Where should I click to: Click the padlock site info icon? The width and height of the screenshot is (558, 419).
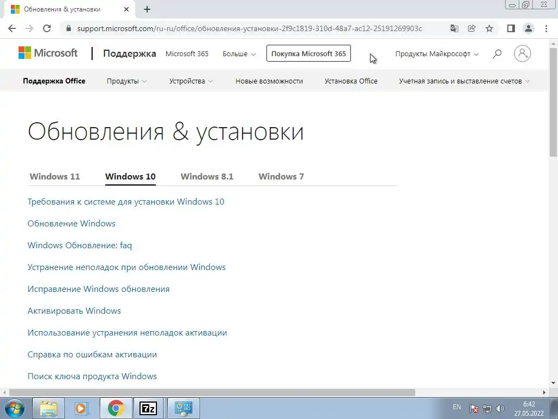(x=69, y=28)
